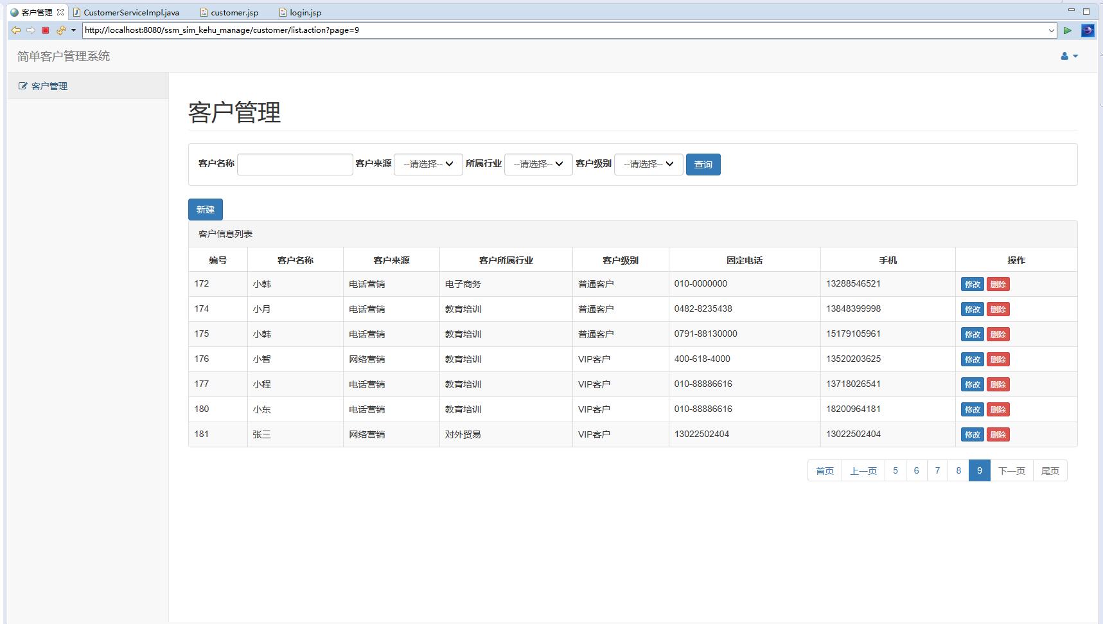Image resolution: width=1103 pixels, height=624 pixels.
Task: Click the 新建 button
Action: 206,209
